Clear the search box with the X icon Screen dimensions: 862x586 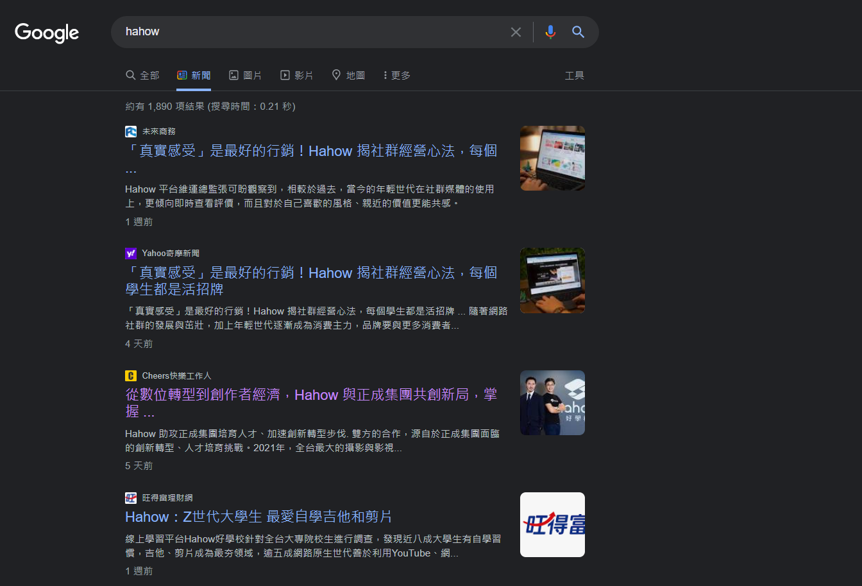516,32
